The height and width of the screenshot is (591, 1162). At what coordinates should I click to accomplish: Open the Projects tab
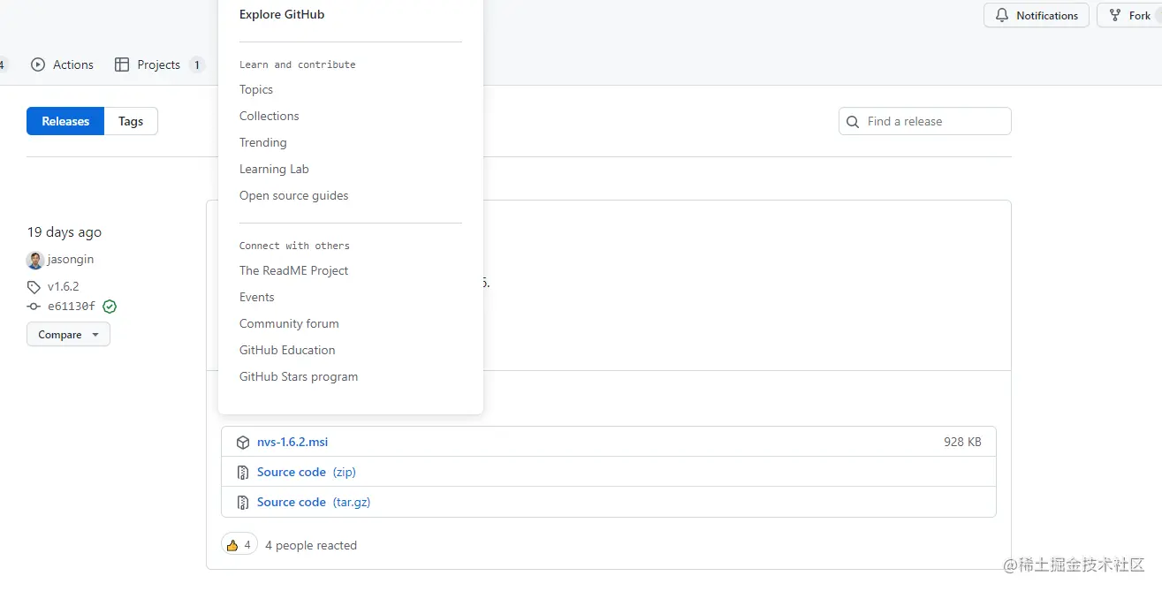[x=159, y=64]
